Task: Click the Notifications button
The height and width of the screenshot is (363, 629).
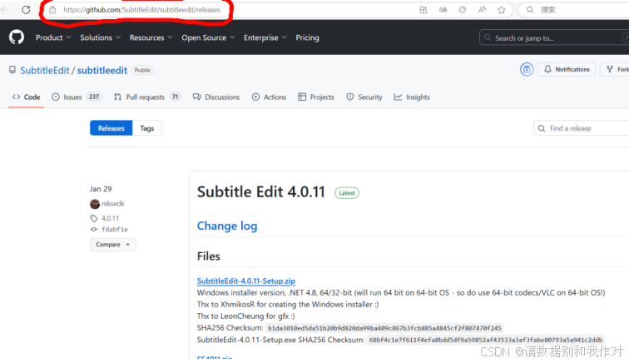Action: [567, 69]
